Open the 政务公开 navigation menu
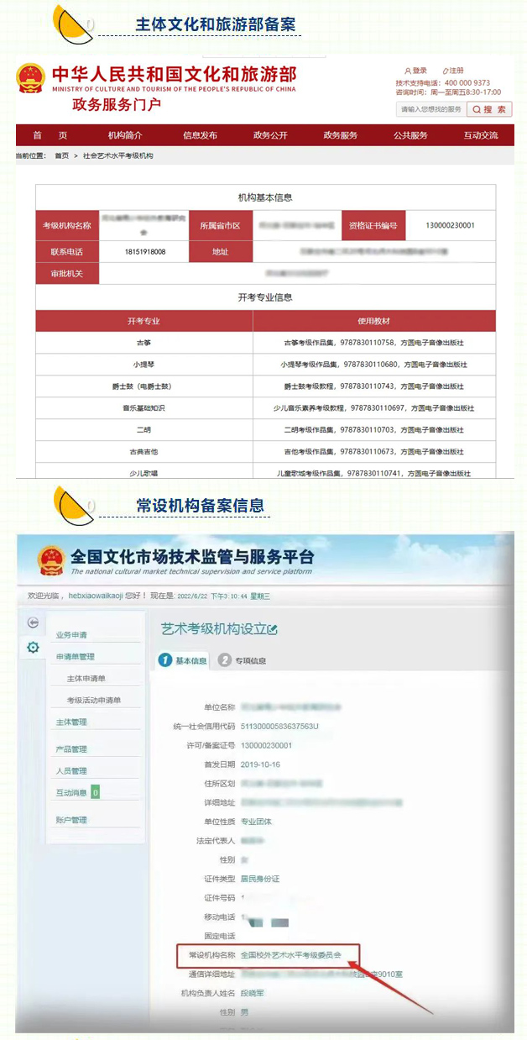The image size is (527, 1040). coord(270,135)
